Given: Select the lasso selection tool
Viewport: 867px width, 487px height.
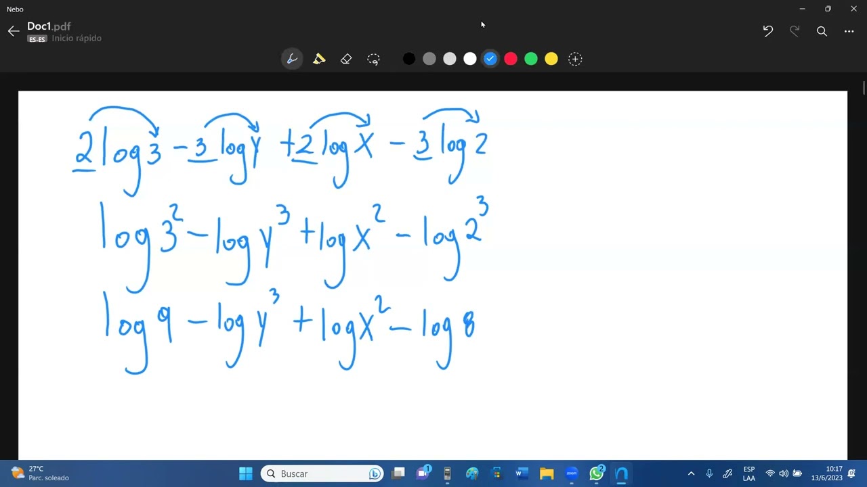Looking at the screenshot, I should 373,59.
